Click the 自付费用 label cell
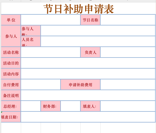156x133 pixels. [11, 84]
